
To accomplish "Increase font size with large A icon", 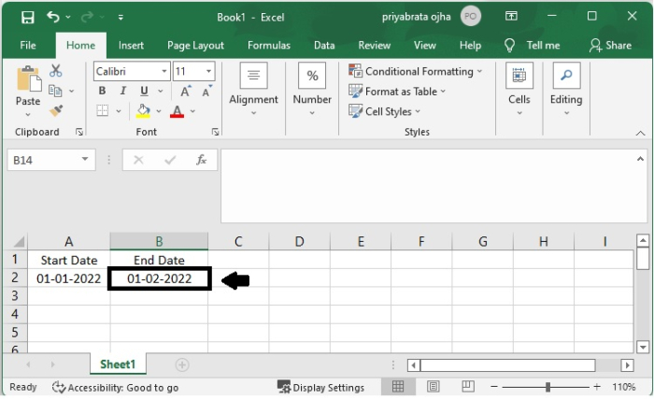I will (x=186, y=91).
